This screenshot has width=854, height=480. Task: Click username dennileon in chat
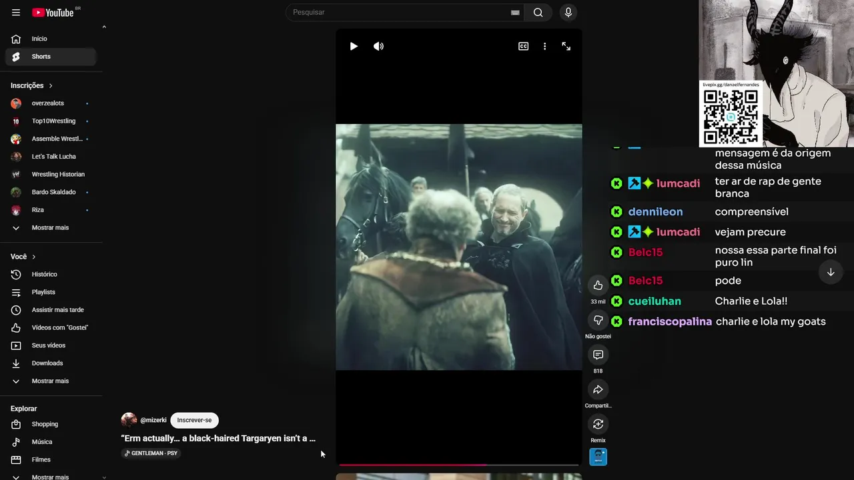click(x=655, y=212)
